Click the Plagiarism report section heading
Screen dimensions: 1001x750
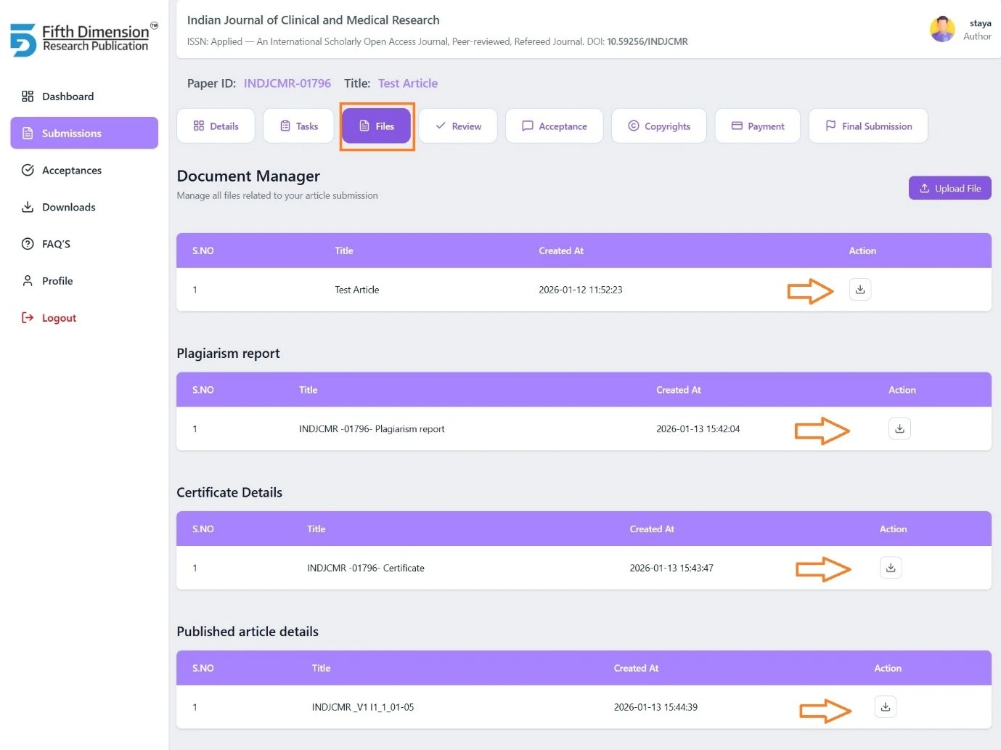[x=228, y=354]
